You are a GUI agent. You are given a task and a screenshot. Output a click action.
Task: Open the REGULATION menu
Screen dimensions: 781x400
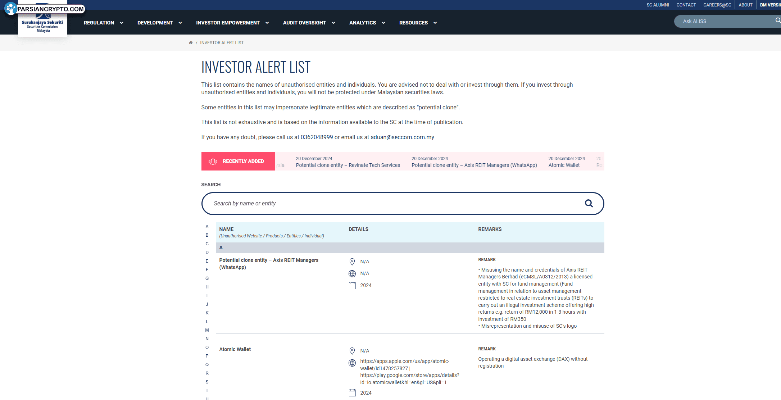pyautogui.click(x=99, y=23)
